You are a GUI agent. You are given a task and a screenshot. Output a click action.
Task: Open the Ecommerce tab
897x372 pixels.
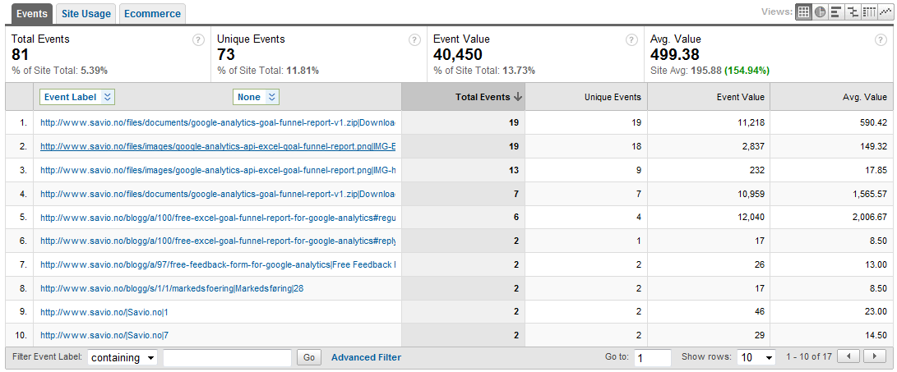(x=152, y=13)
